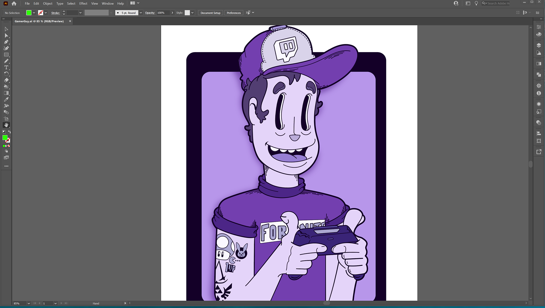Open the fill color dropdown arrow
545x308 pixels.
point(34,13)
